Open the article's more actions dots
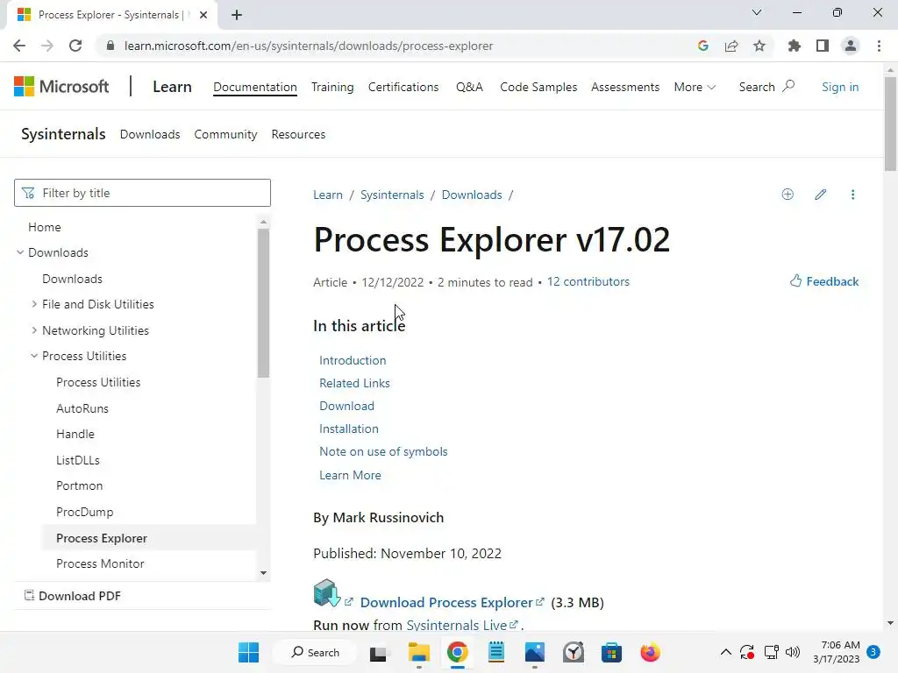The height and width of the screenshot is (673, 898). tap(852, 195)
